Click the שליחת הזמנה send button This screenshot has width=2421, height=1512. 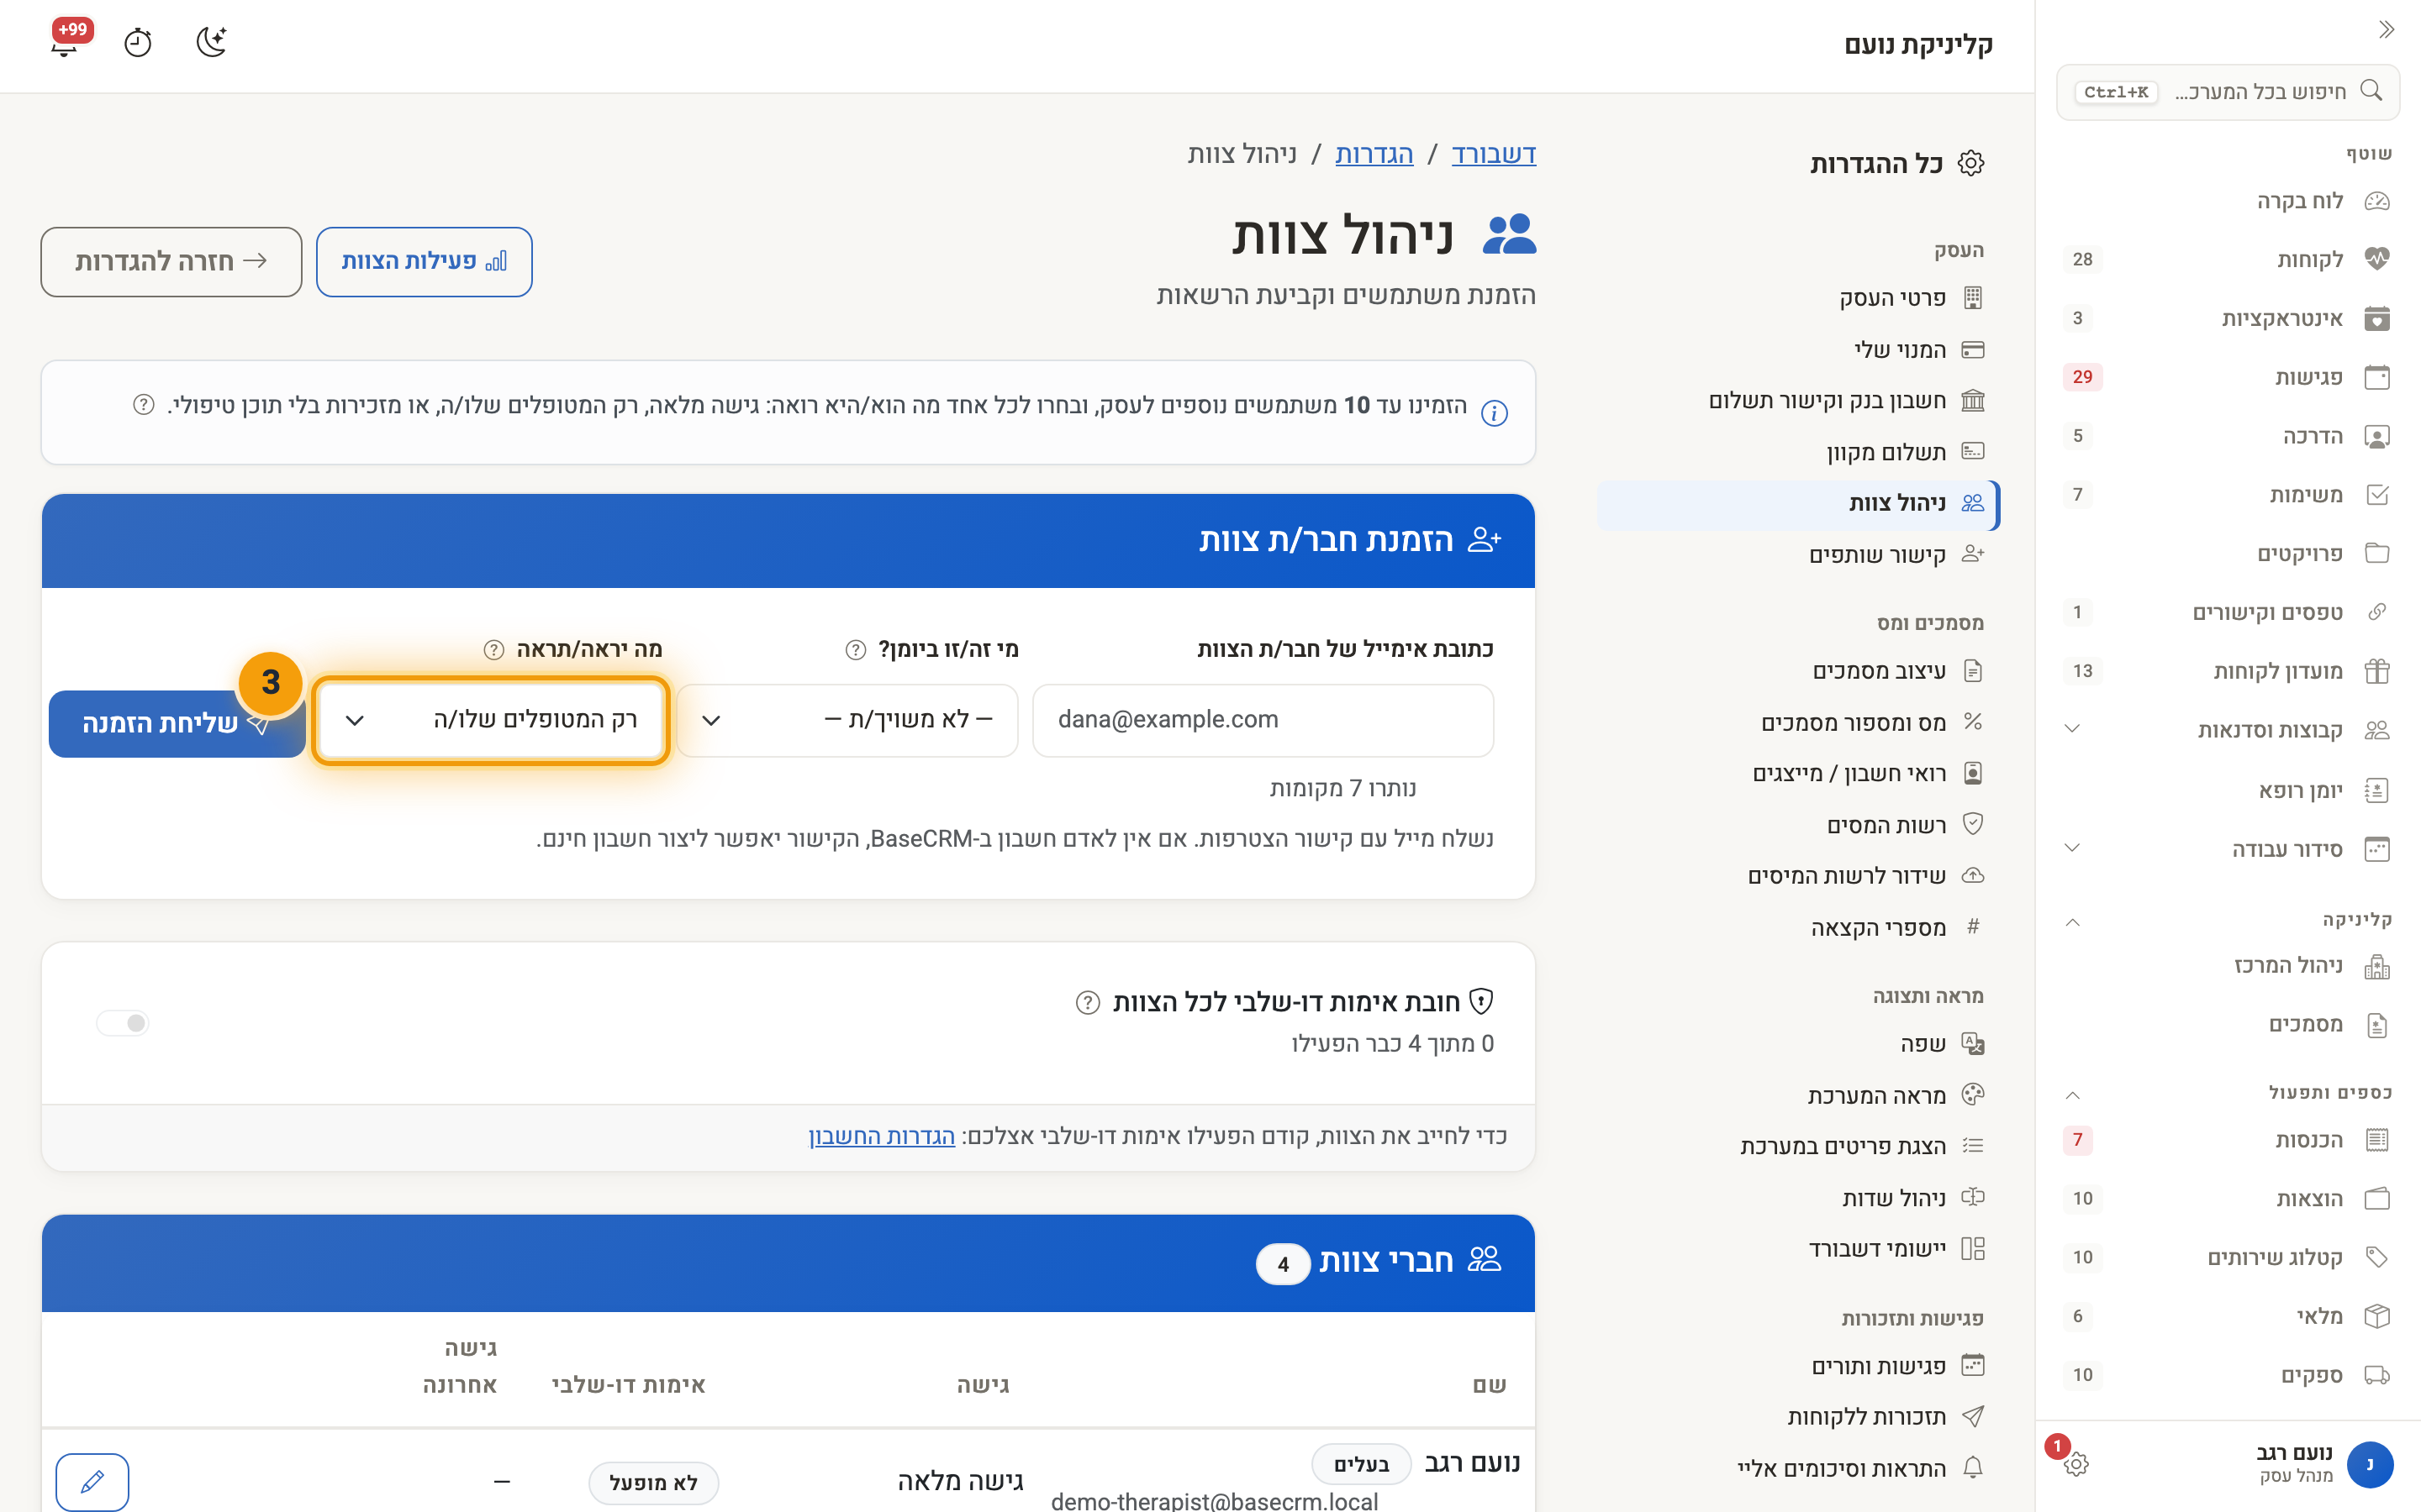point(177,723)
